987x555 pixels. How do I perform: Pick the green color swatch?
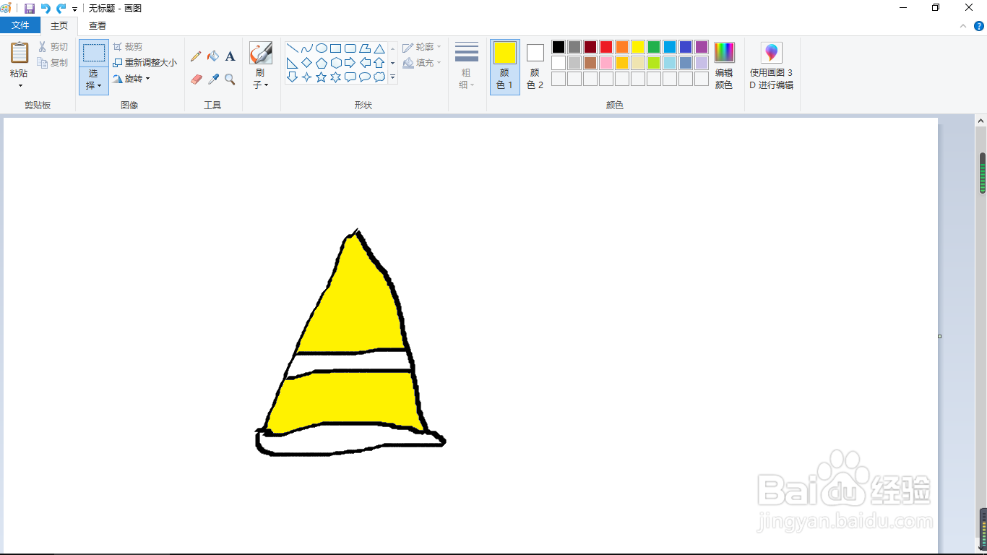coord(654,47)
